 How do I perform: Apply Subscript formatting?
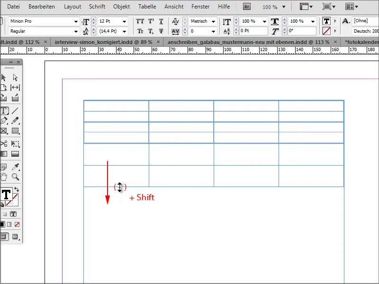[x=151, y=31]
